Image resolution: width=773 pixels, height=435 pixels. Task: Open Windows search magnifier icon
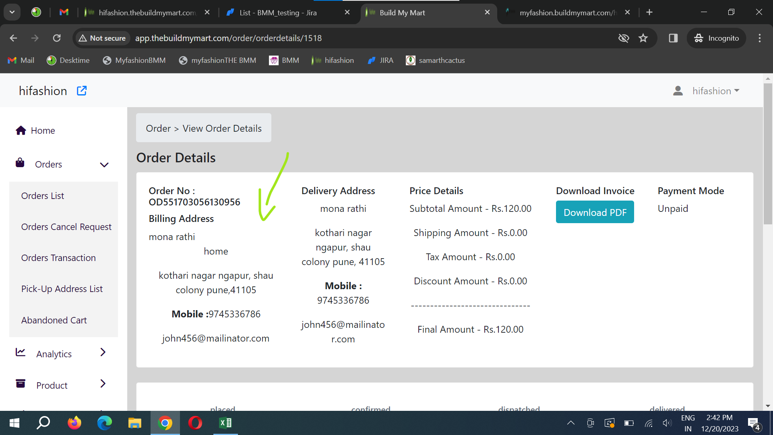coord(43,423)
